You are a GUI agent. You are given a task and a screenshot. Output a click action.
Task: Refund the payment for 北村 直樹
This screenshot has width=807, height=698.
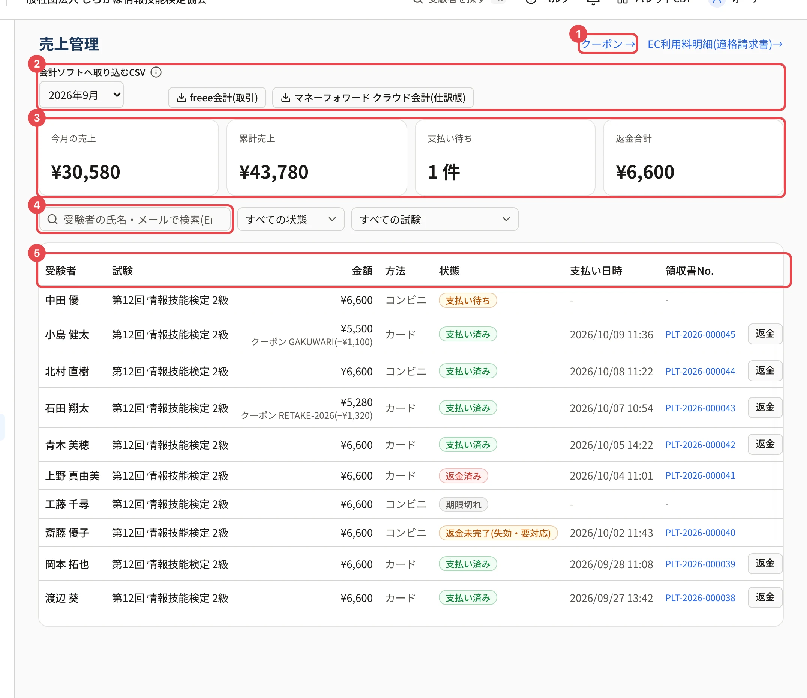[x=765, y=371]
